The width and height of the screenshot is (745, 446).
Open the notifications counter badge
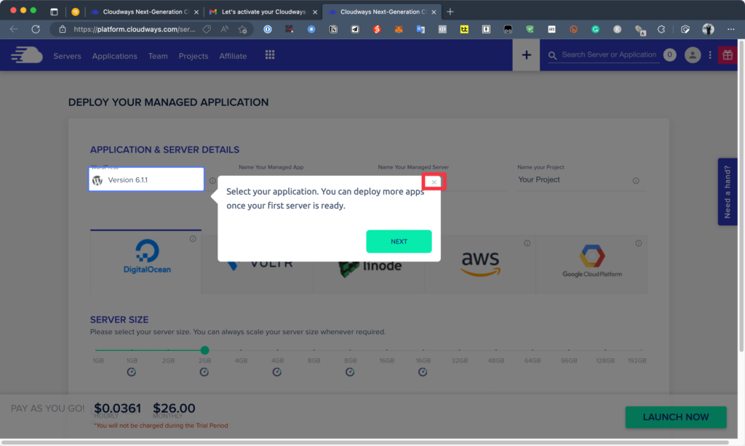coord(669,55)
